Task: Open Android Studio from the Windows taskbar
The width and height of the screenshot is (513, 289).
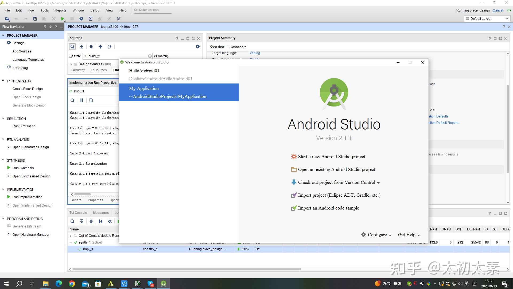Action: [x=164, y=284]
